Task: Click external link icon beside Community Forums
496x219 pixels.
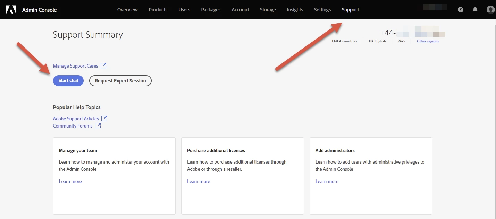Action: point(98,125)
